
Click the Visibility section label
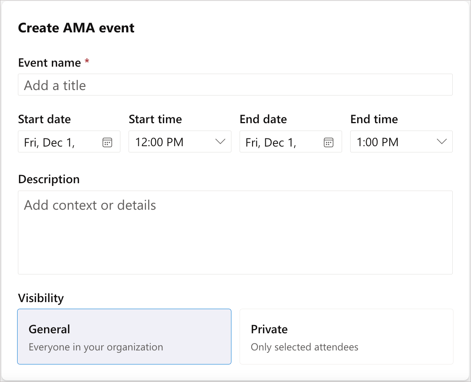(41, 298)
